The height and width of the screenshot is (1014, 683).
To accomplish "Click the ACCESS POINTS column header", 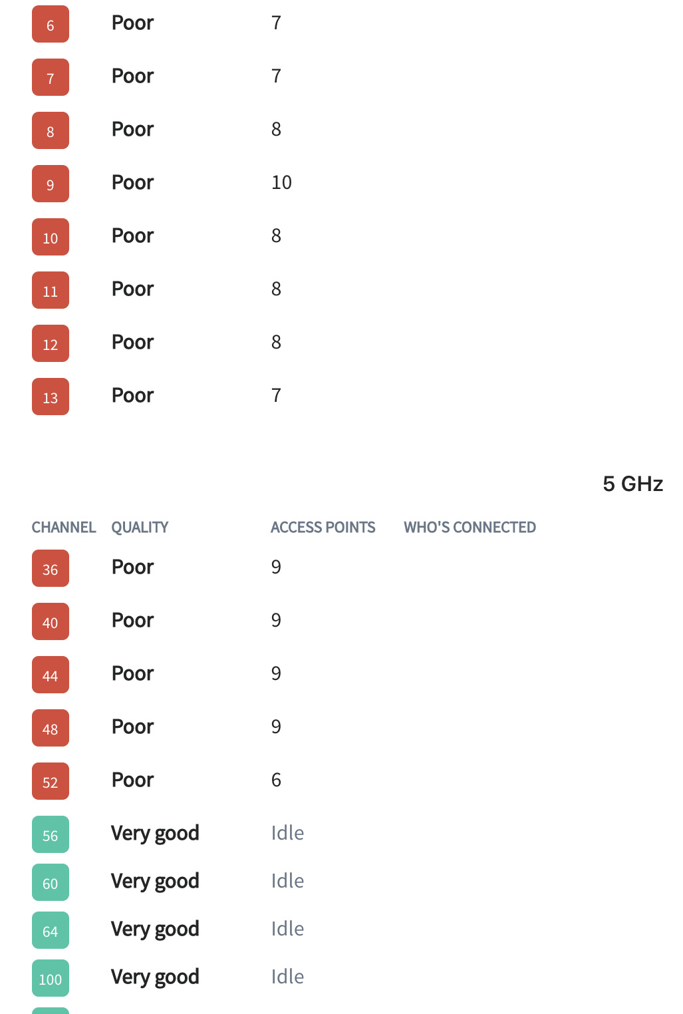I will pos(323,527).
